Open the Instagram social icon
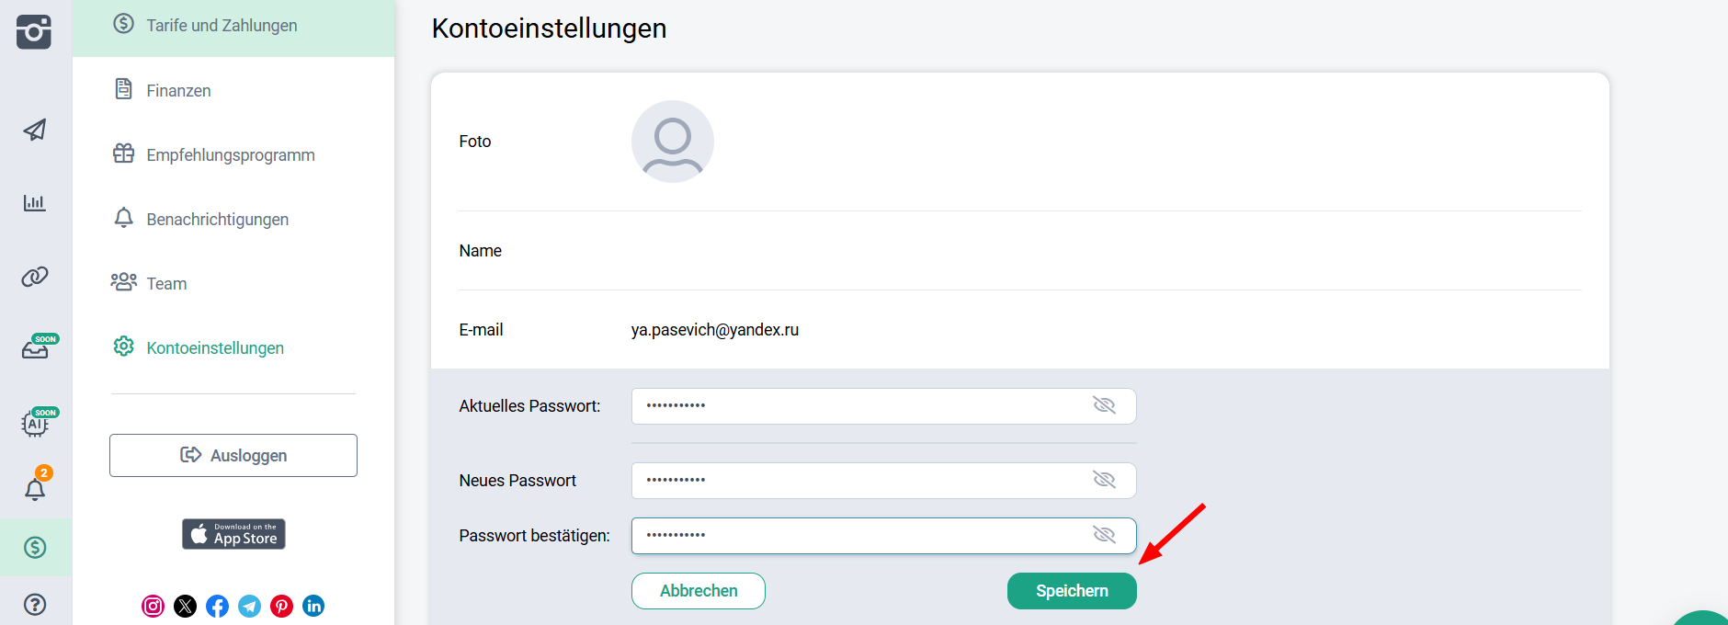 click(x=153, y=606)
